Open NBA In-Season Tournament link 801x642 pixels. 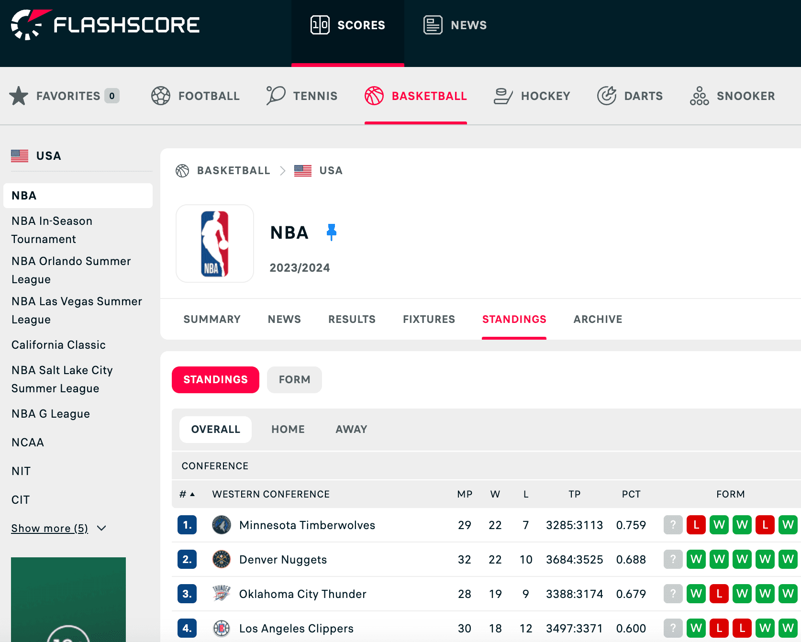pyautogui.click(x=52, y=230)
